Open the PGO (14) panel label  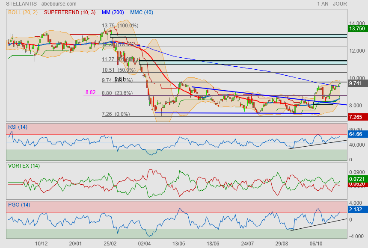[19, 204]
